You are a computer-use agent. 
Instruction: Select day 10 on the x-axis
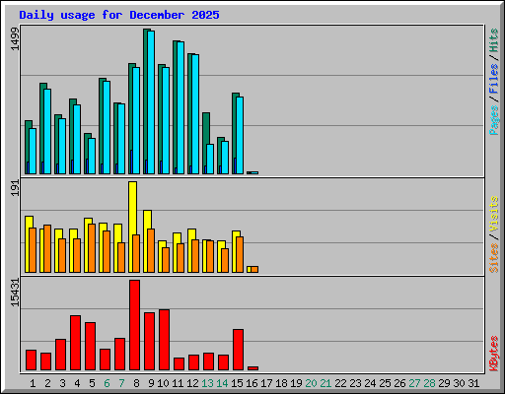[x=163, y=383]
